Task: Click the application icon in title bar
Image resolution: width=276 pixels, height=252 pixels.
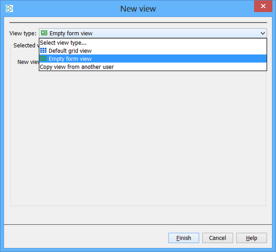Action: click(9, 9)
